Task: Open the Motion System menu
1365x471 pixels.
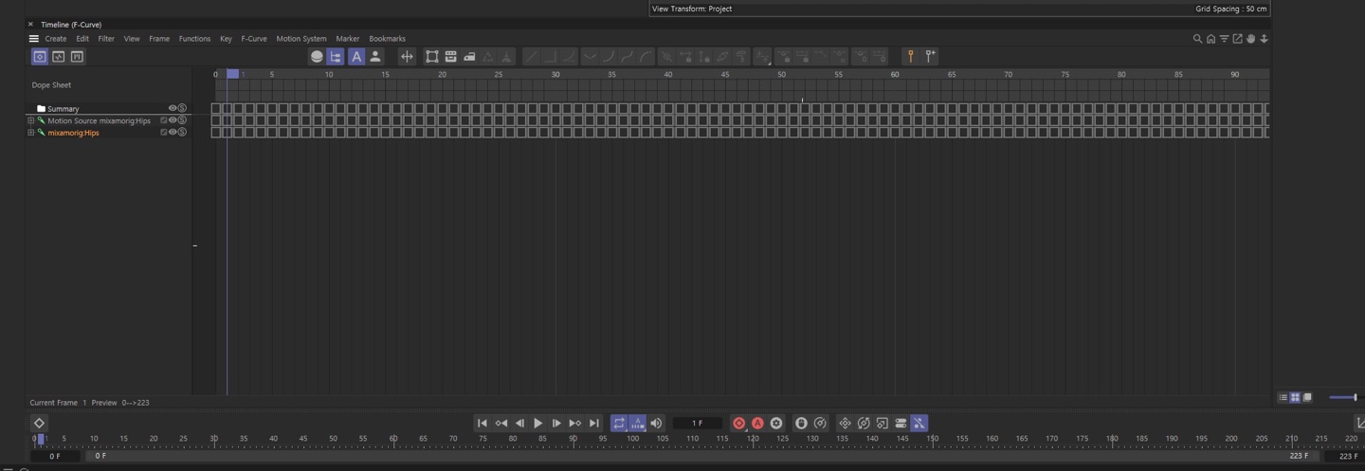Action: 301,39
